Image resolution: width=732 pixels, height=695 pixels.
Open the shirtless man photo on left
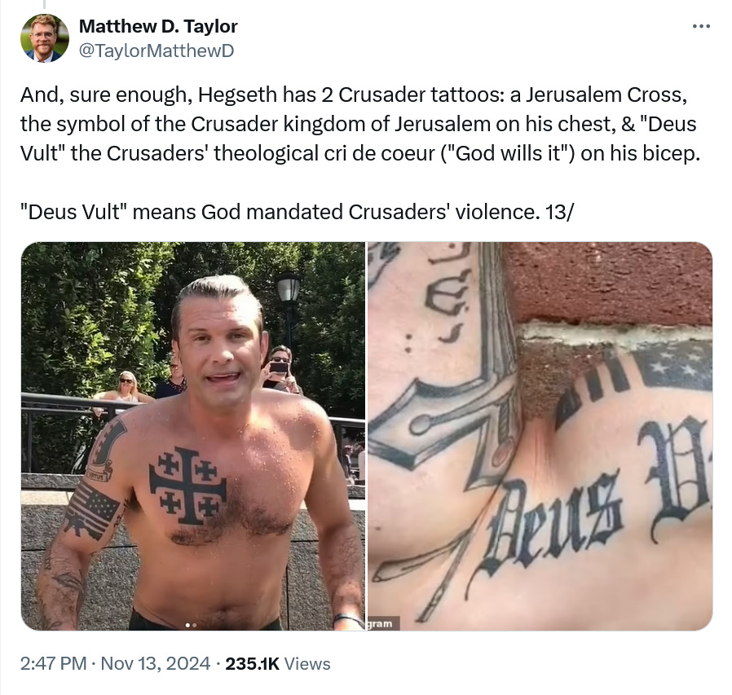(193, 436)
